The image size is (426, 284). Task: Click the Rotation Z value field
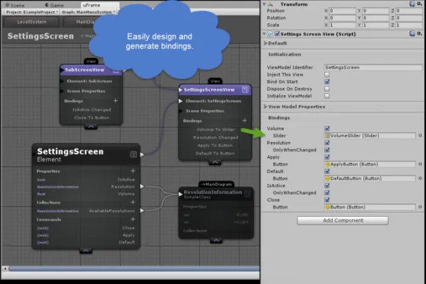(x=409, y=18)
